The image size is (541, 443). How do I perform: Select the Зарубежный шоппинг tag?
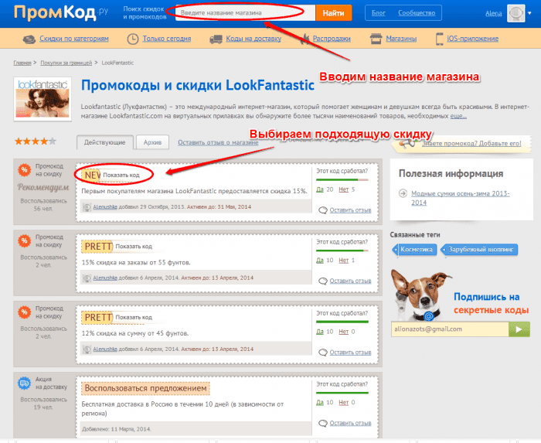tap(480, 250)
